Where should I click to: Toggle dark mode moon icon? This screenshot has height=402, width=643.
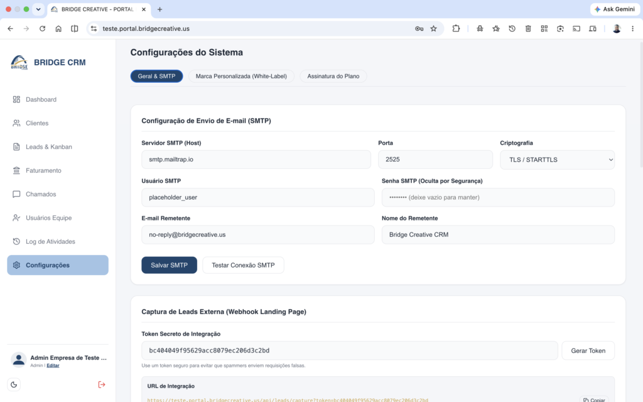click(x=14, y=384)
